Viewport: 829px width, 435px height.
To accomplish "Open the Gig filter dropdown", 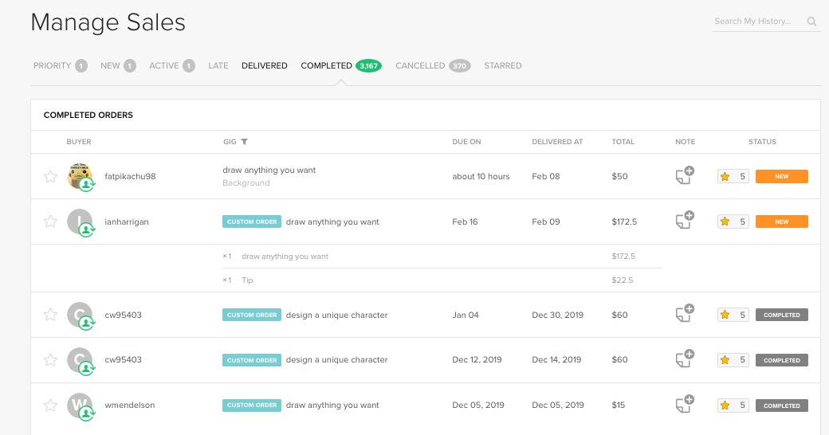I will (x=245, y=142).
